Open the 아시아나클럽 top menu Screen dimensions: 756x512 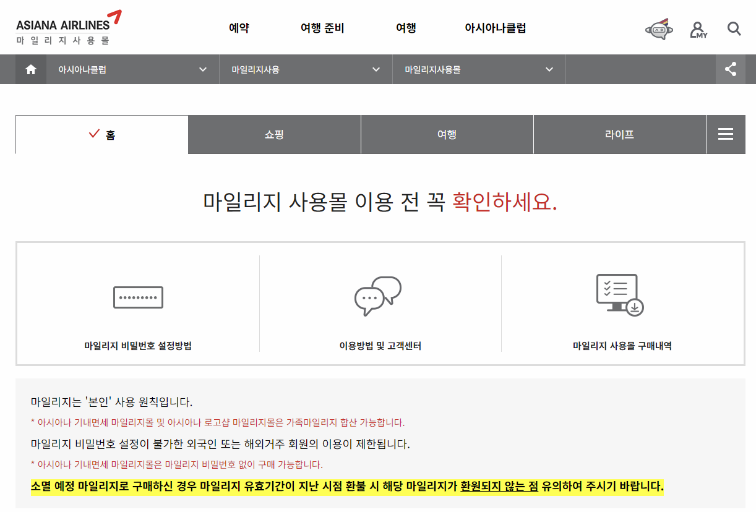click(495, 28)
